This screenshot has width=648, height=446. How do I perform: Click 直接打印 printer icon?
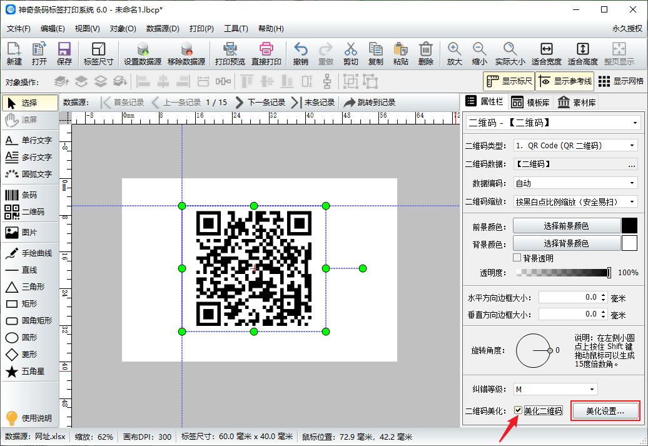pos(266,54)
